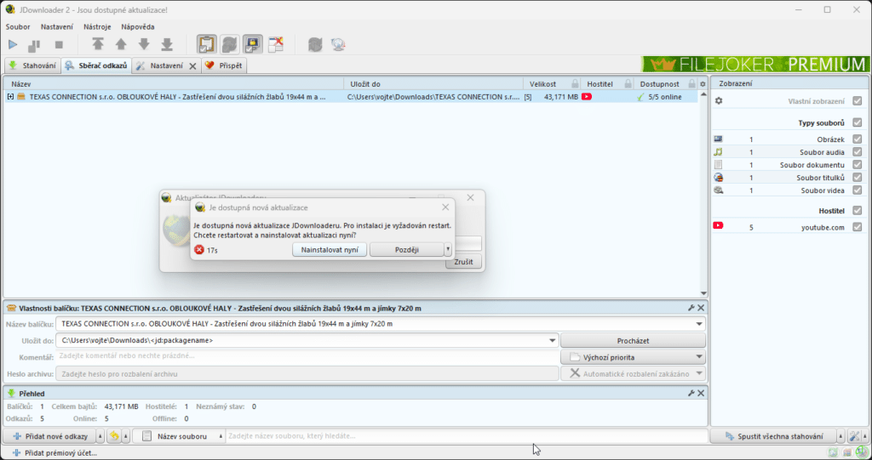Expand the TEXAS CONNECTION package row
The width and height of the screenshot is (872, 460).
coord(10,97)
